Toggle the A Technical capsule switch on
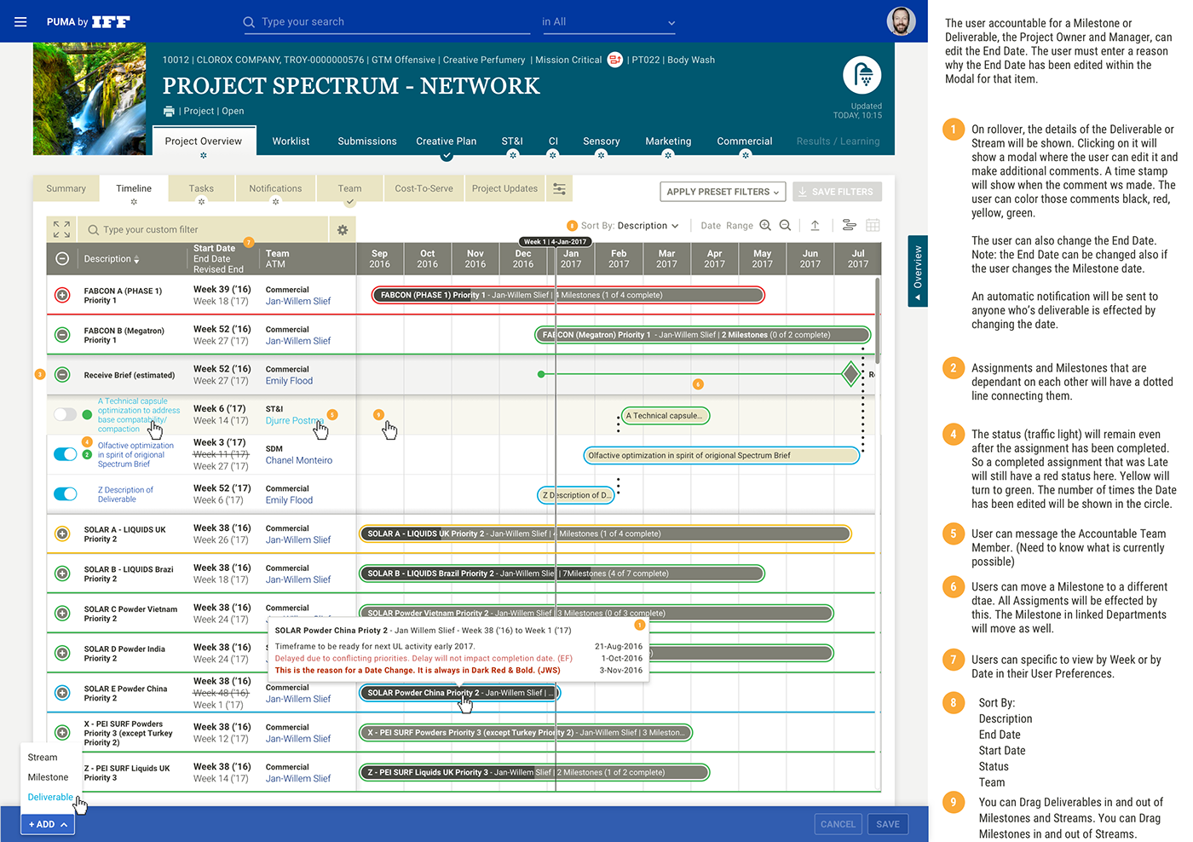The image size is (1193, 842). tap(65, 414)
